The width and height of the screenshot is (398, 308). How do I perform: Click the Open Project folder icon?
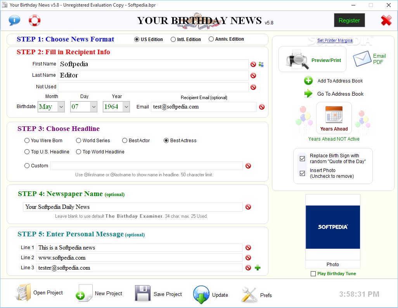24,292
